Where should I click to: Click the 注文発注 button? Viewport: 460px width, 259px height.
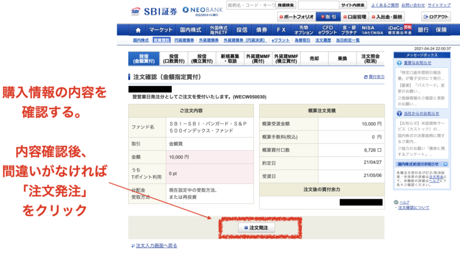click(x=256, y=227)
